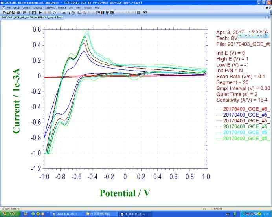
Task: Open the Control menu
Action: pyautogui.click(x=27, y=7)
